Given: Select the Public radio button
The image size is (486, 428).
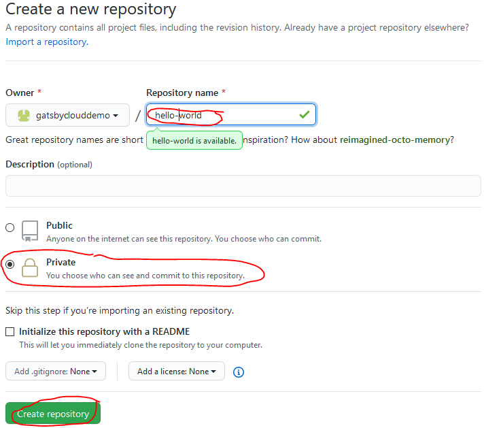Looking at the screenshot, I should click(x=10, y=227).
